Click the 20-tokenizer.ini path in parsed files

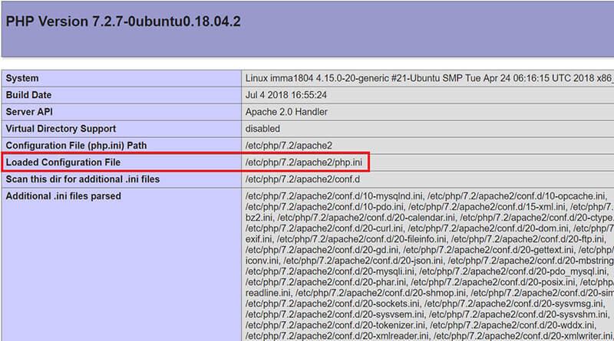click(x=335, y=325)
